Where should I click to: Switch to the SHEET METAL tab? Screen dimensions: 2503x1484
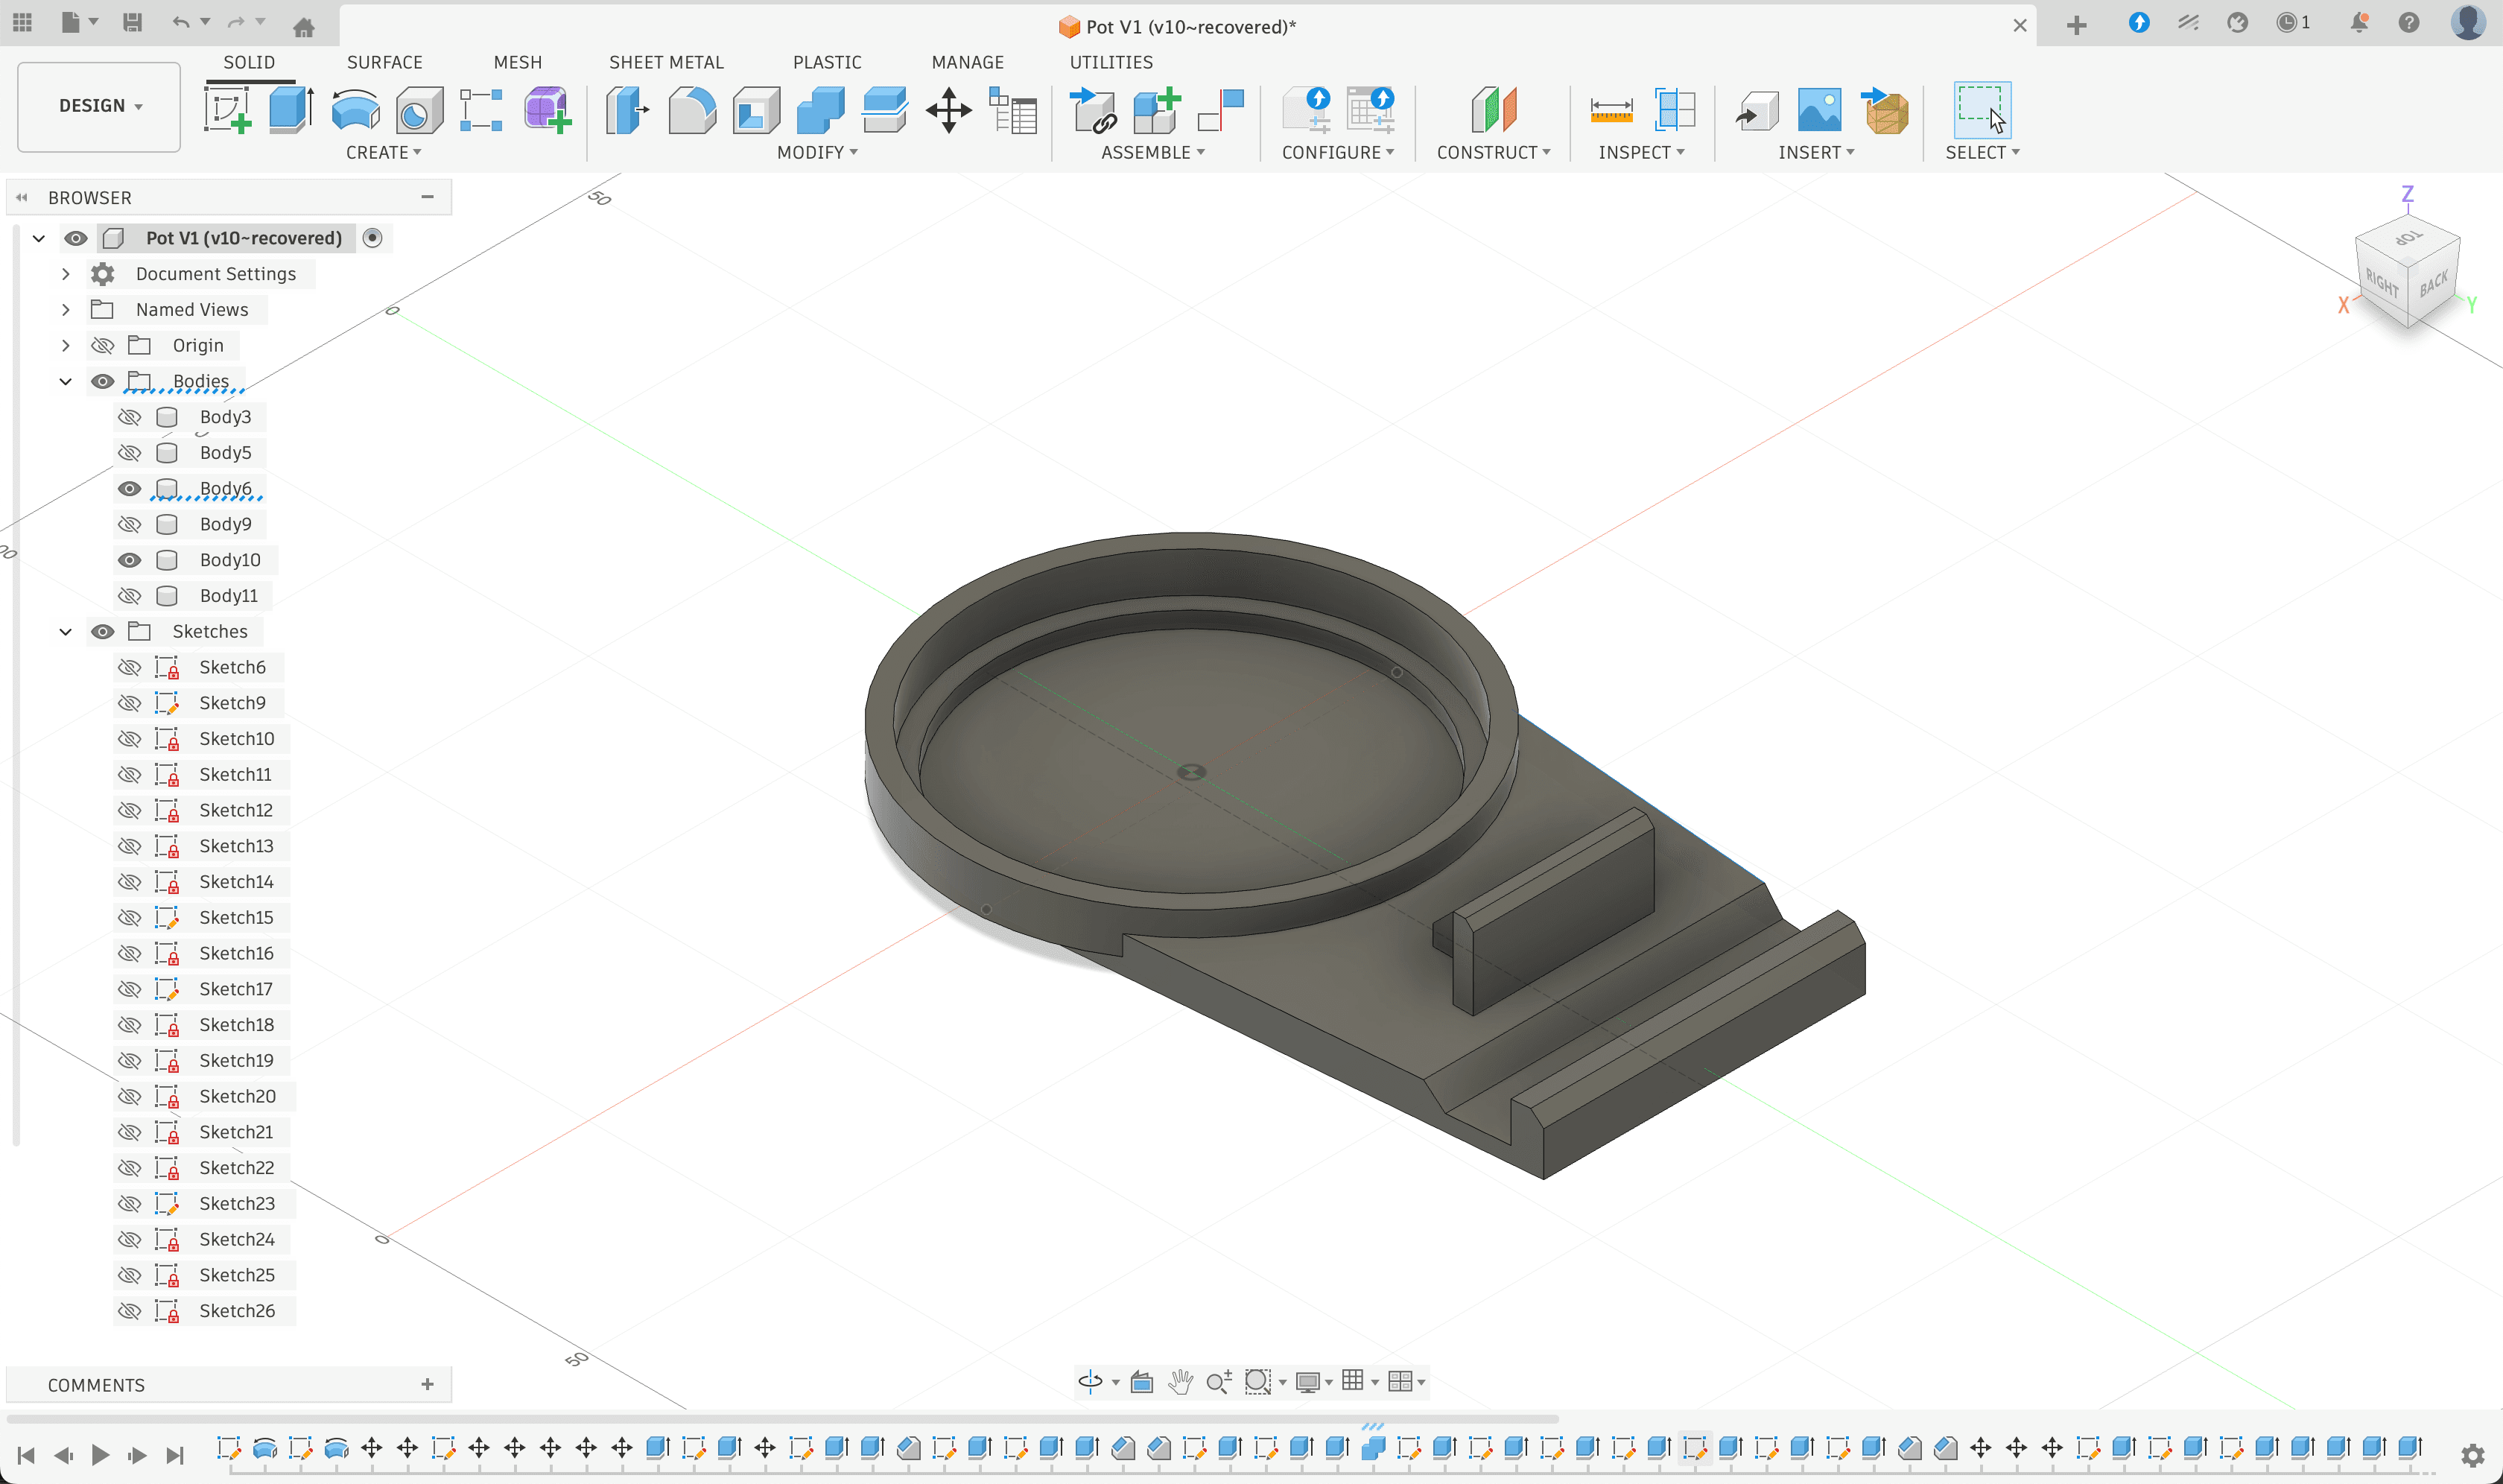pyautogui.click(x=666, y=62)
